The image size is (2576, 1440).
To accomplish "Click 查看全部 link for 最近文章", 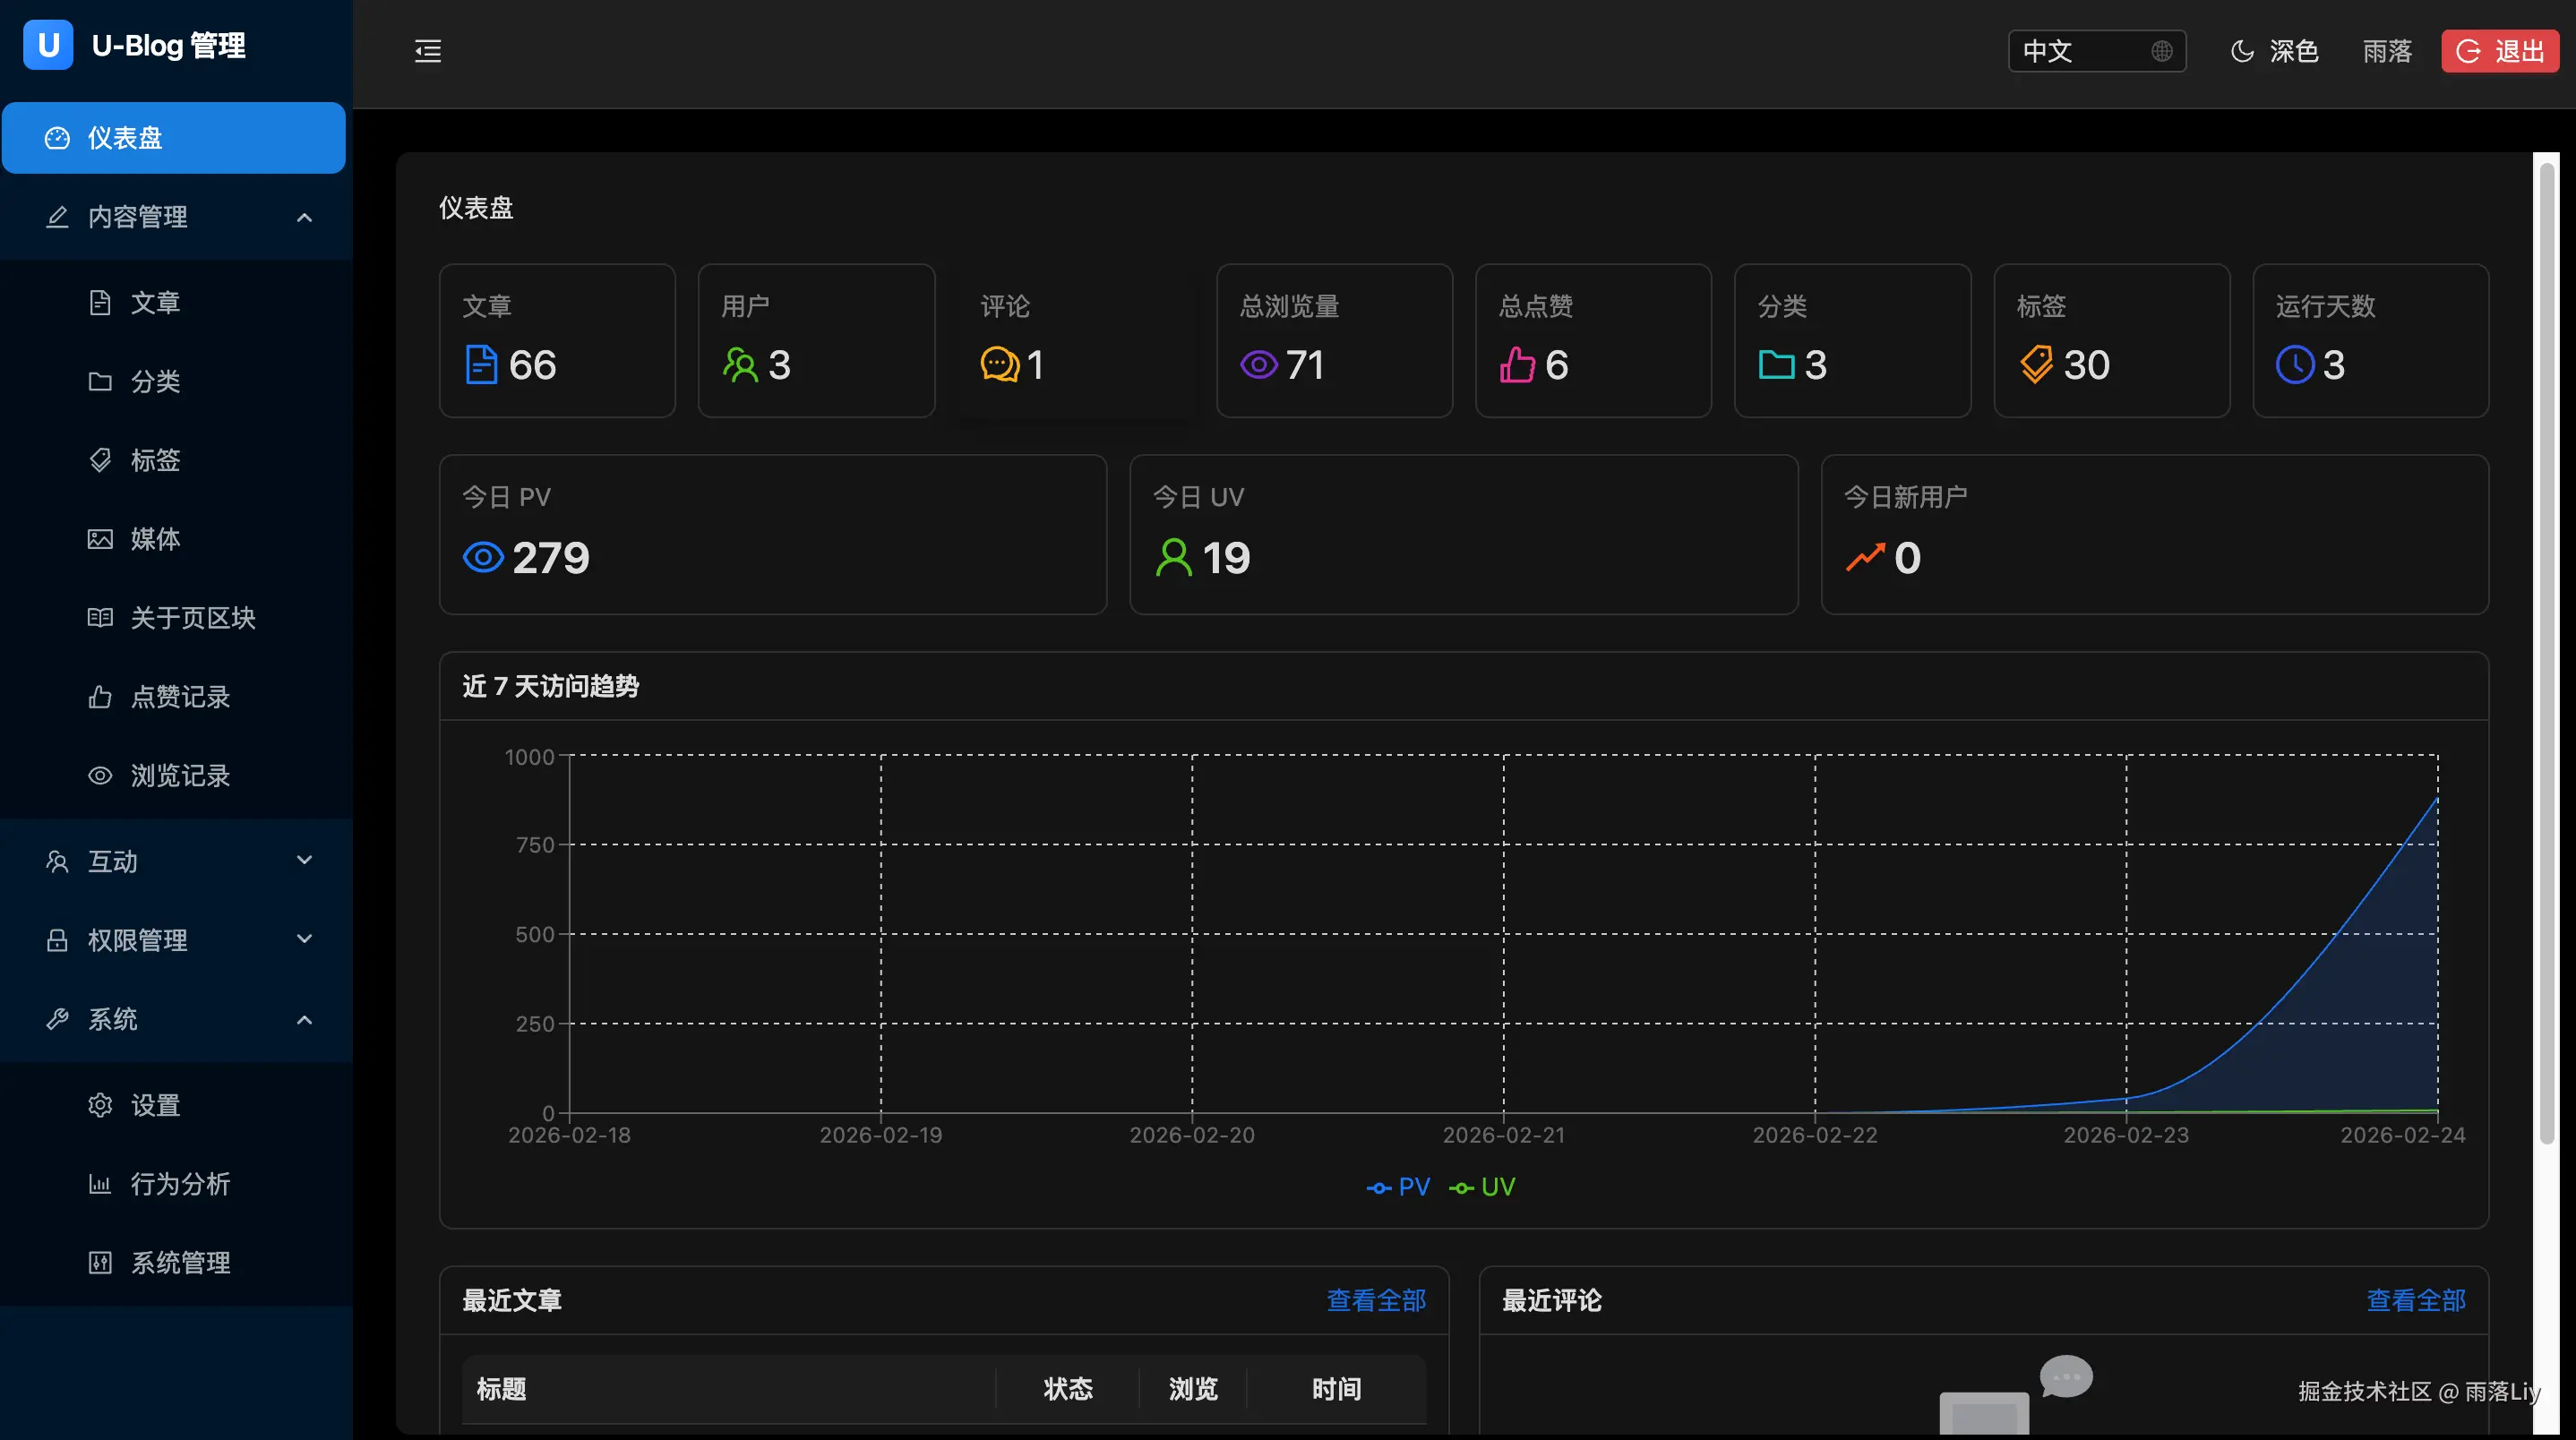I will click(1376, 1300).
